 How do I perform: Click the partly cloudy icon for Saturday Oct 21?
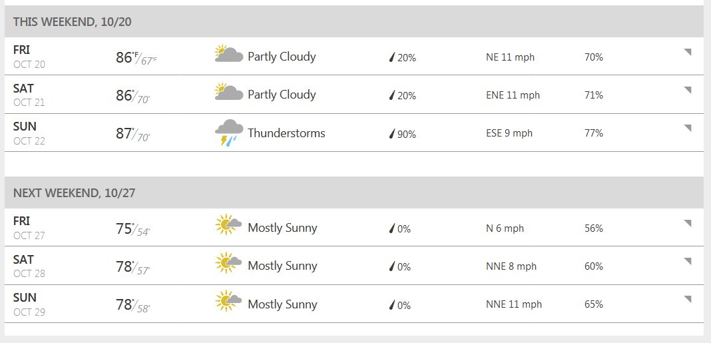(x=228, y=92)
